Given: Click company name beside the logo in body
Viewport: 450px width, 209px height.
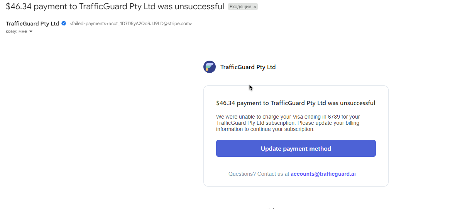Looking at the screenshot, I should point(248,67).
